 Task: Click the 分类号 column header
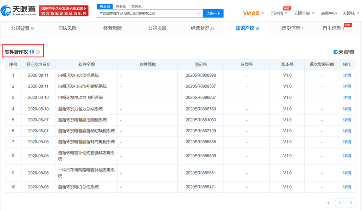tap(247, 65)
